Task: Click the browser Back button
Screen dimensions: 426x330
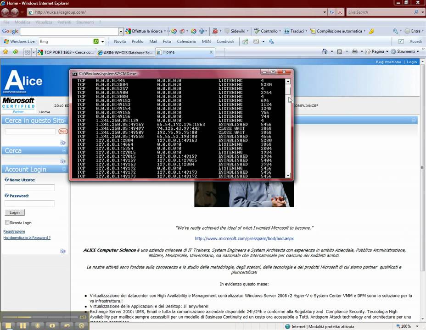Action: click(5, 12)
